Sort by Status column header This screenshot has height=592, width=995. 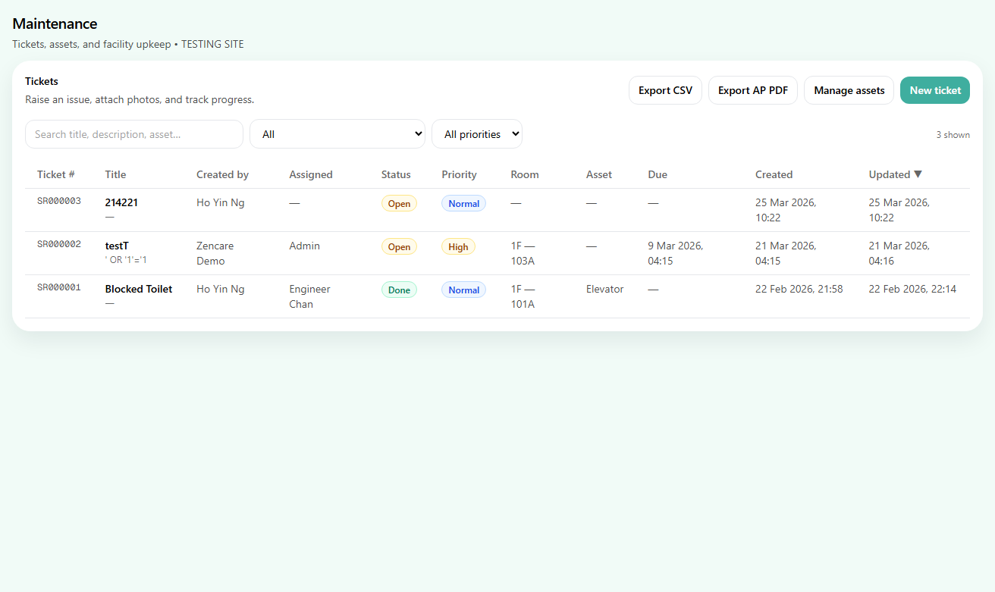pos(396,174)
